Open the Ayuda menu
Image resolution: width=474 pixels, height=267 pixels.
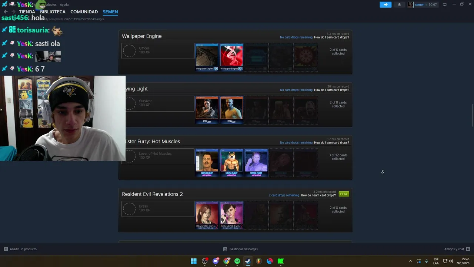point(64,4)
